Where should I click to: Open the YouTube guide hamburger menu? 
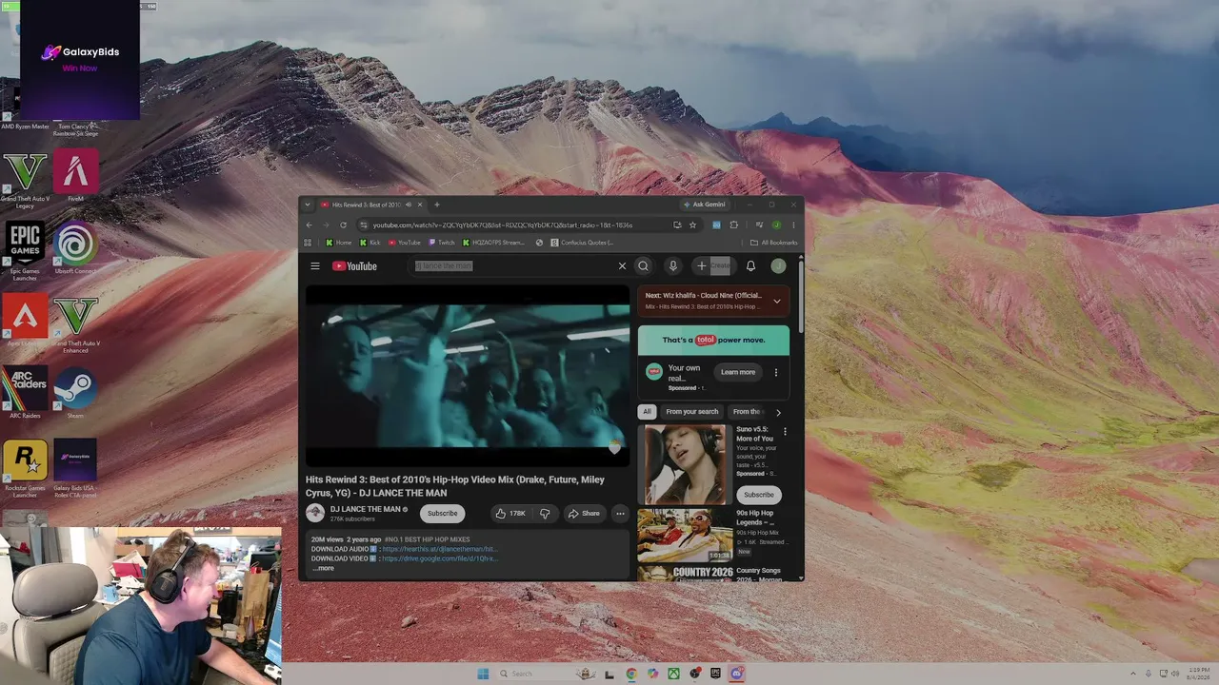click(315, 266)
